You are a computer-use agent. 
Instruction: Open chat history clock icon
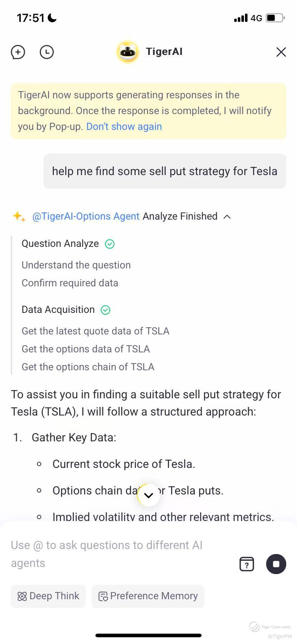click(47, 52)
